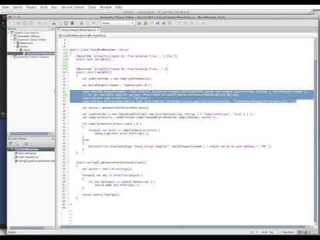
Task: Collapse the Assets folder node
Action: pyautogui.click(x=15, y=47)
